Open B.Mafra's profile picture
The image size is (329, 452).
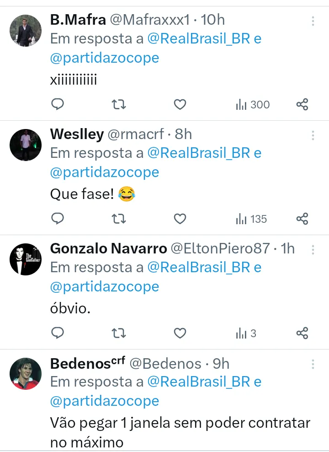coord(26,31)
